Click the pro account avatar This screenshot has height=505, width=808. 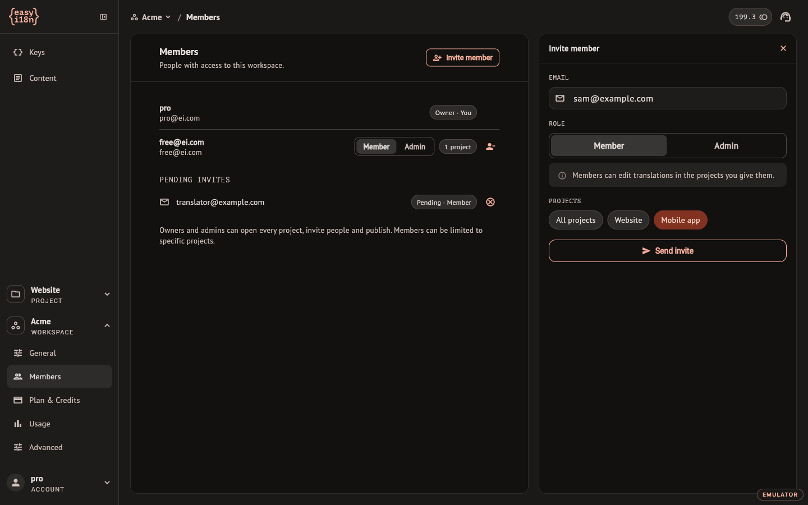[16, 483]
